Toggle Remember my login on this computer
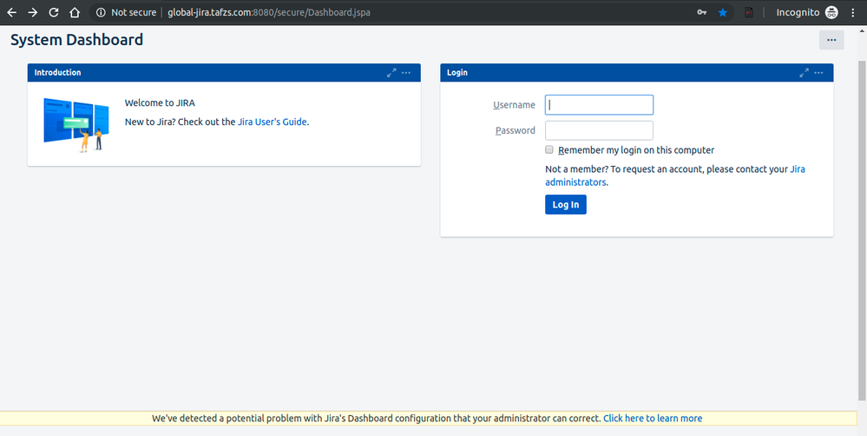Screen dimensions: 867x436 [x=549, y=149]
